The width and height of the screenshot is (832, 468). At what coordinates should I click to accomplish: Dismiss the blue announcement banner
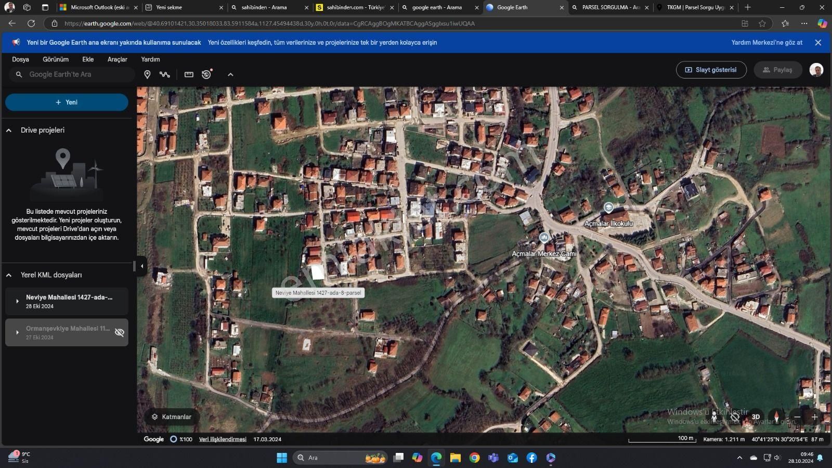818,43
